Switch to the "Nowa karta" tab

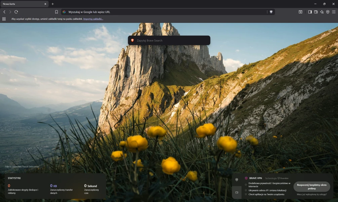(20, 4)
